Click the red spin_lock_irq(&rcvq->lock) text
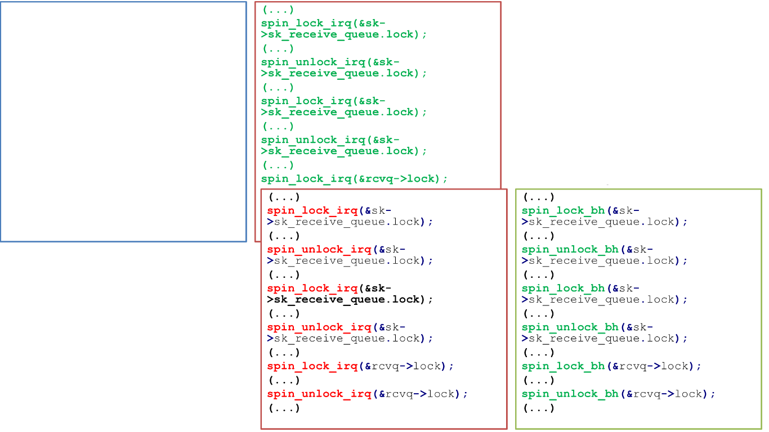Screen dimensions: 769x432 click(360, 366)
